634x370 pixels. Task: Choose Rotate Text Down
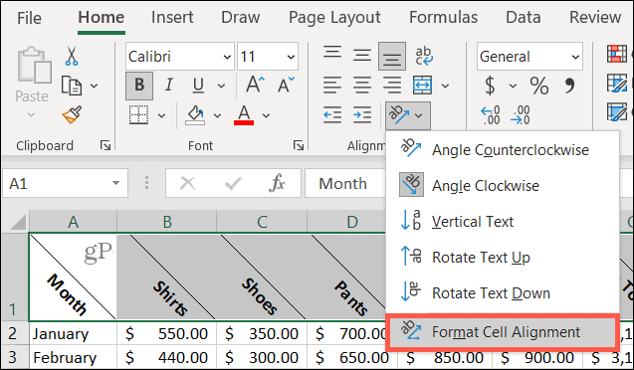[503, 292]
